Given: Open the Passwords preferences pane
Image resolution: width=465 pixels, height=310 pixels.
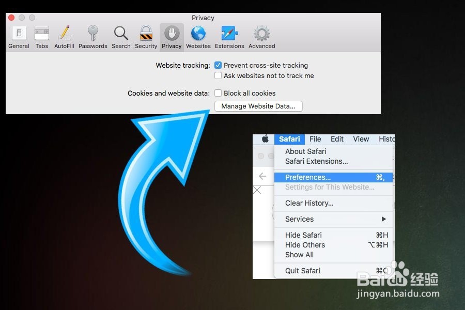Looking at the screenshot, I should point(93,37).
